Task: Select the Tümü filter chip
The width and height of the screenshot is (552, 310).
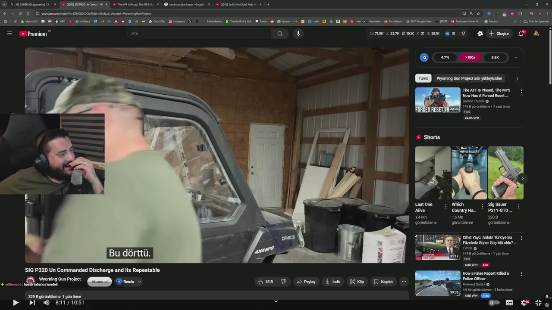Action: [423, 78]
